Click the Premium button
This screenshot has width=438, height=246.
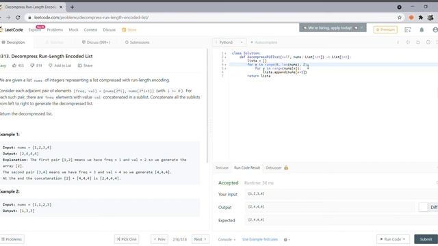point(385,29)
